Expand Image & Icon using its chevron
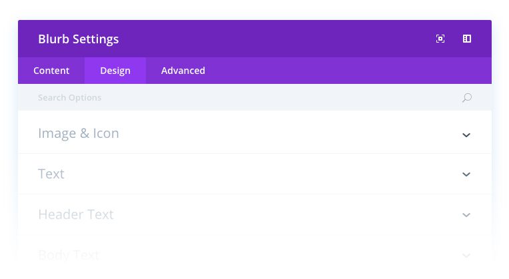This screenshot has height=279, width=509. point(466,135)
